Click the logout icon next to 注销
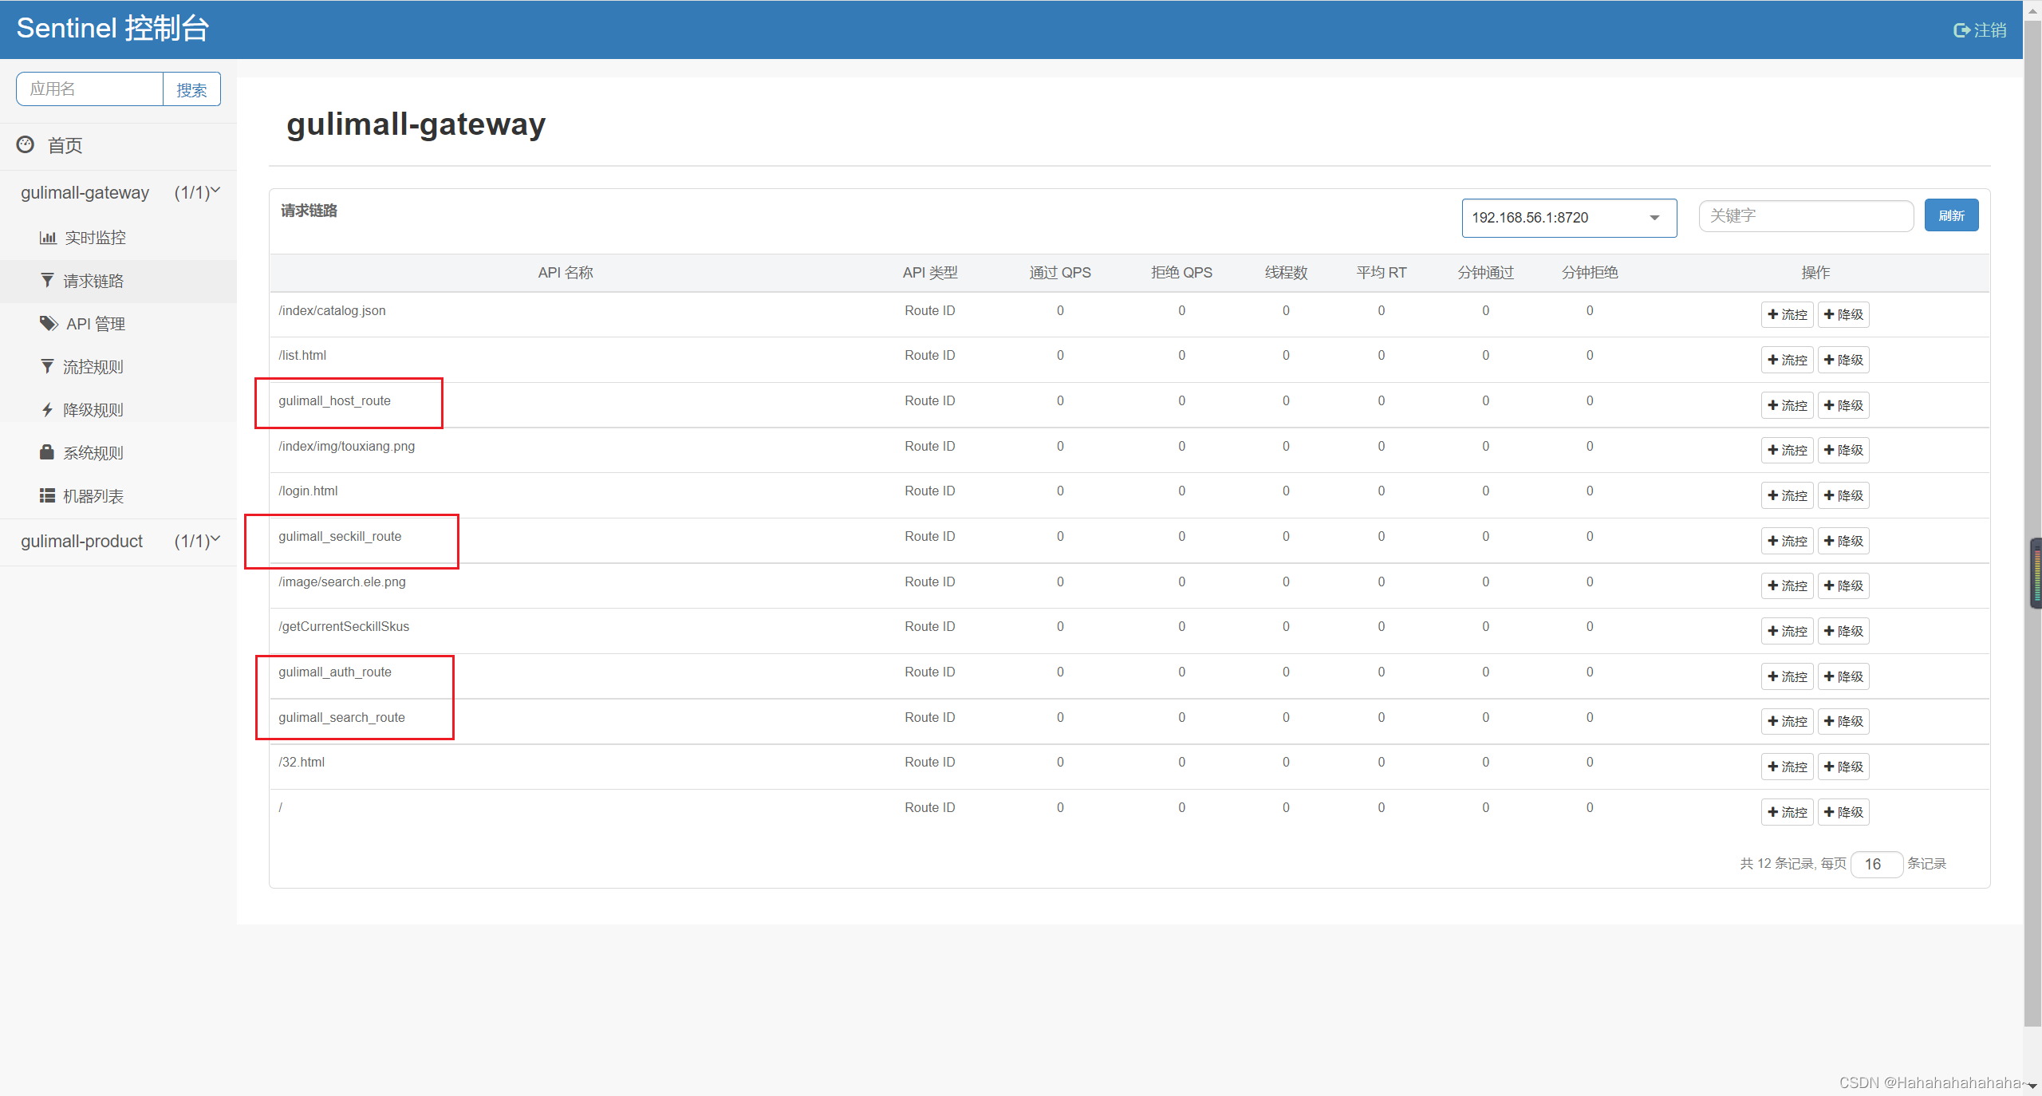Screen dimensions: 2042x1096 1961,30
